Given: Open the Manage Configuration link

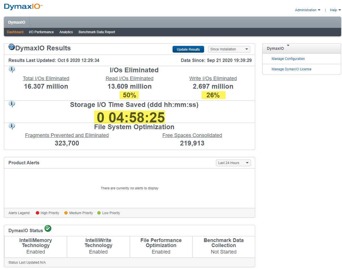Looking at the screenshot, I should tap(288, 59).
